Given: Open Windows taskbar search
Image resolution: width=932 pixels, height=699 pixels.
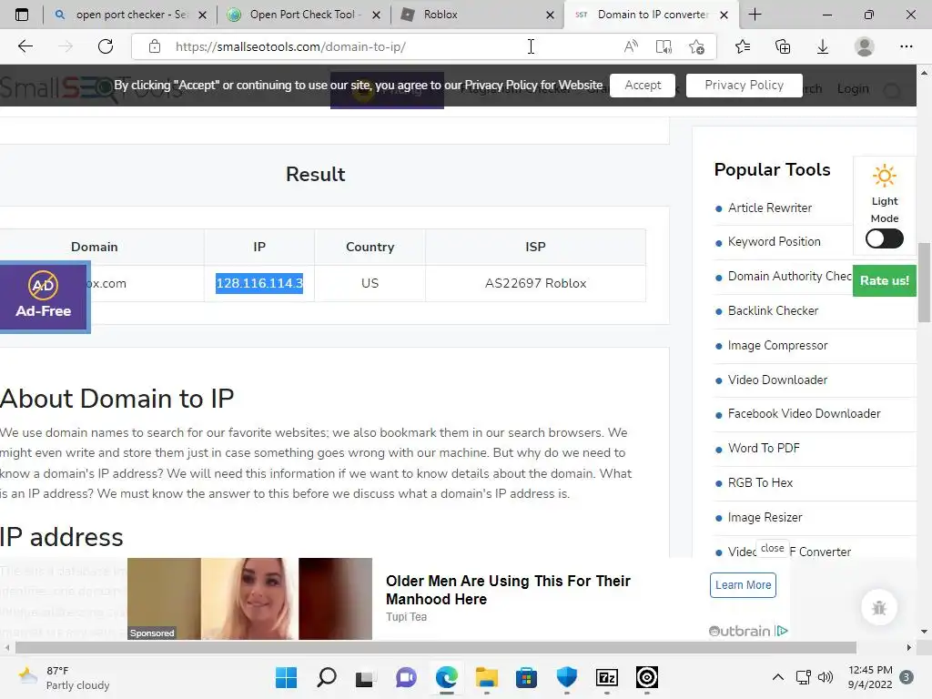Looking at the screenshot, I should point(327,677).
